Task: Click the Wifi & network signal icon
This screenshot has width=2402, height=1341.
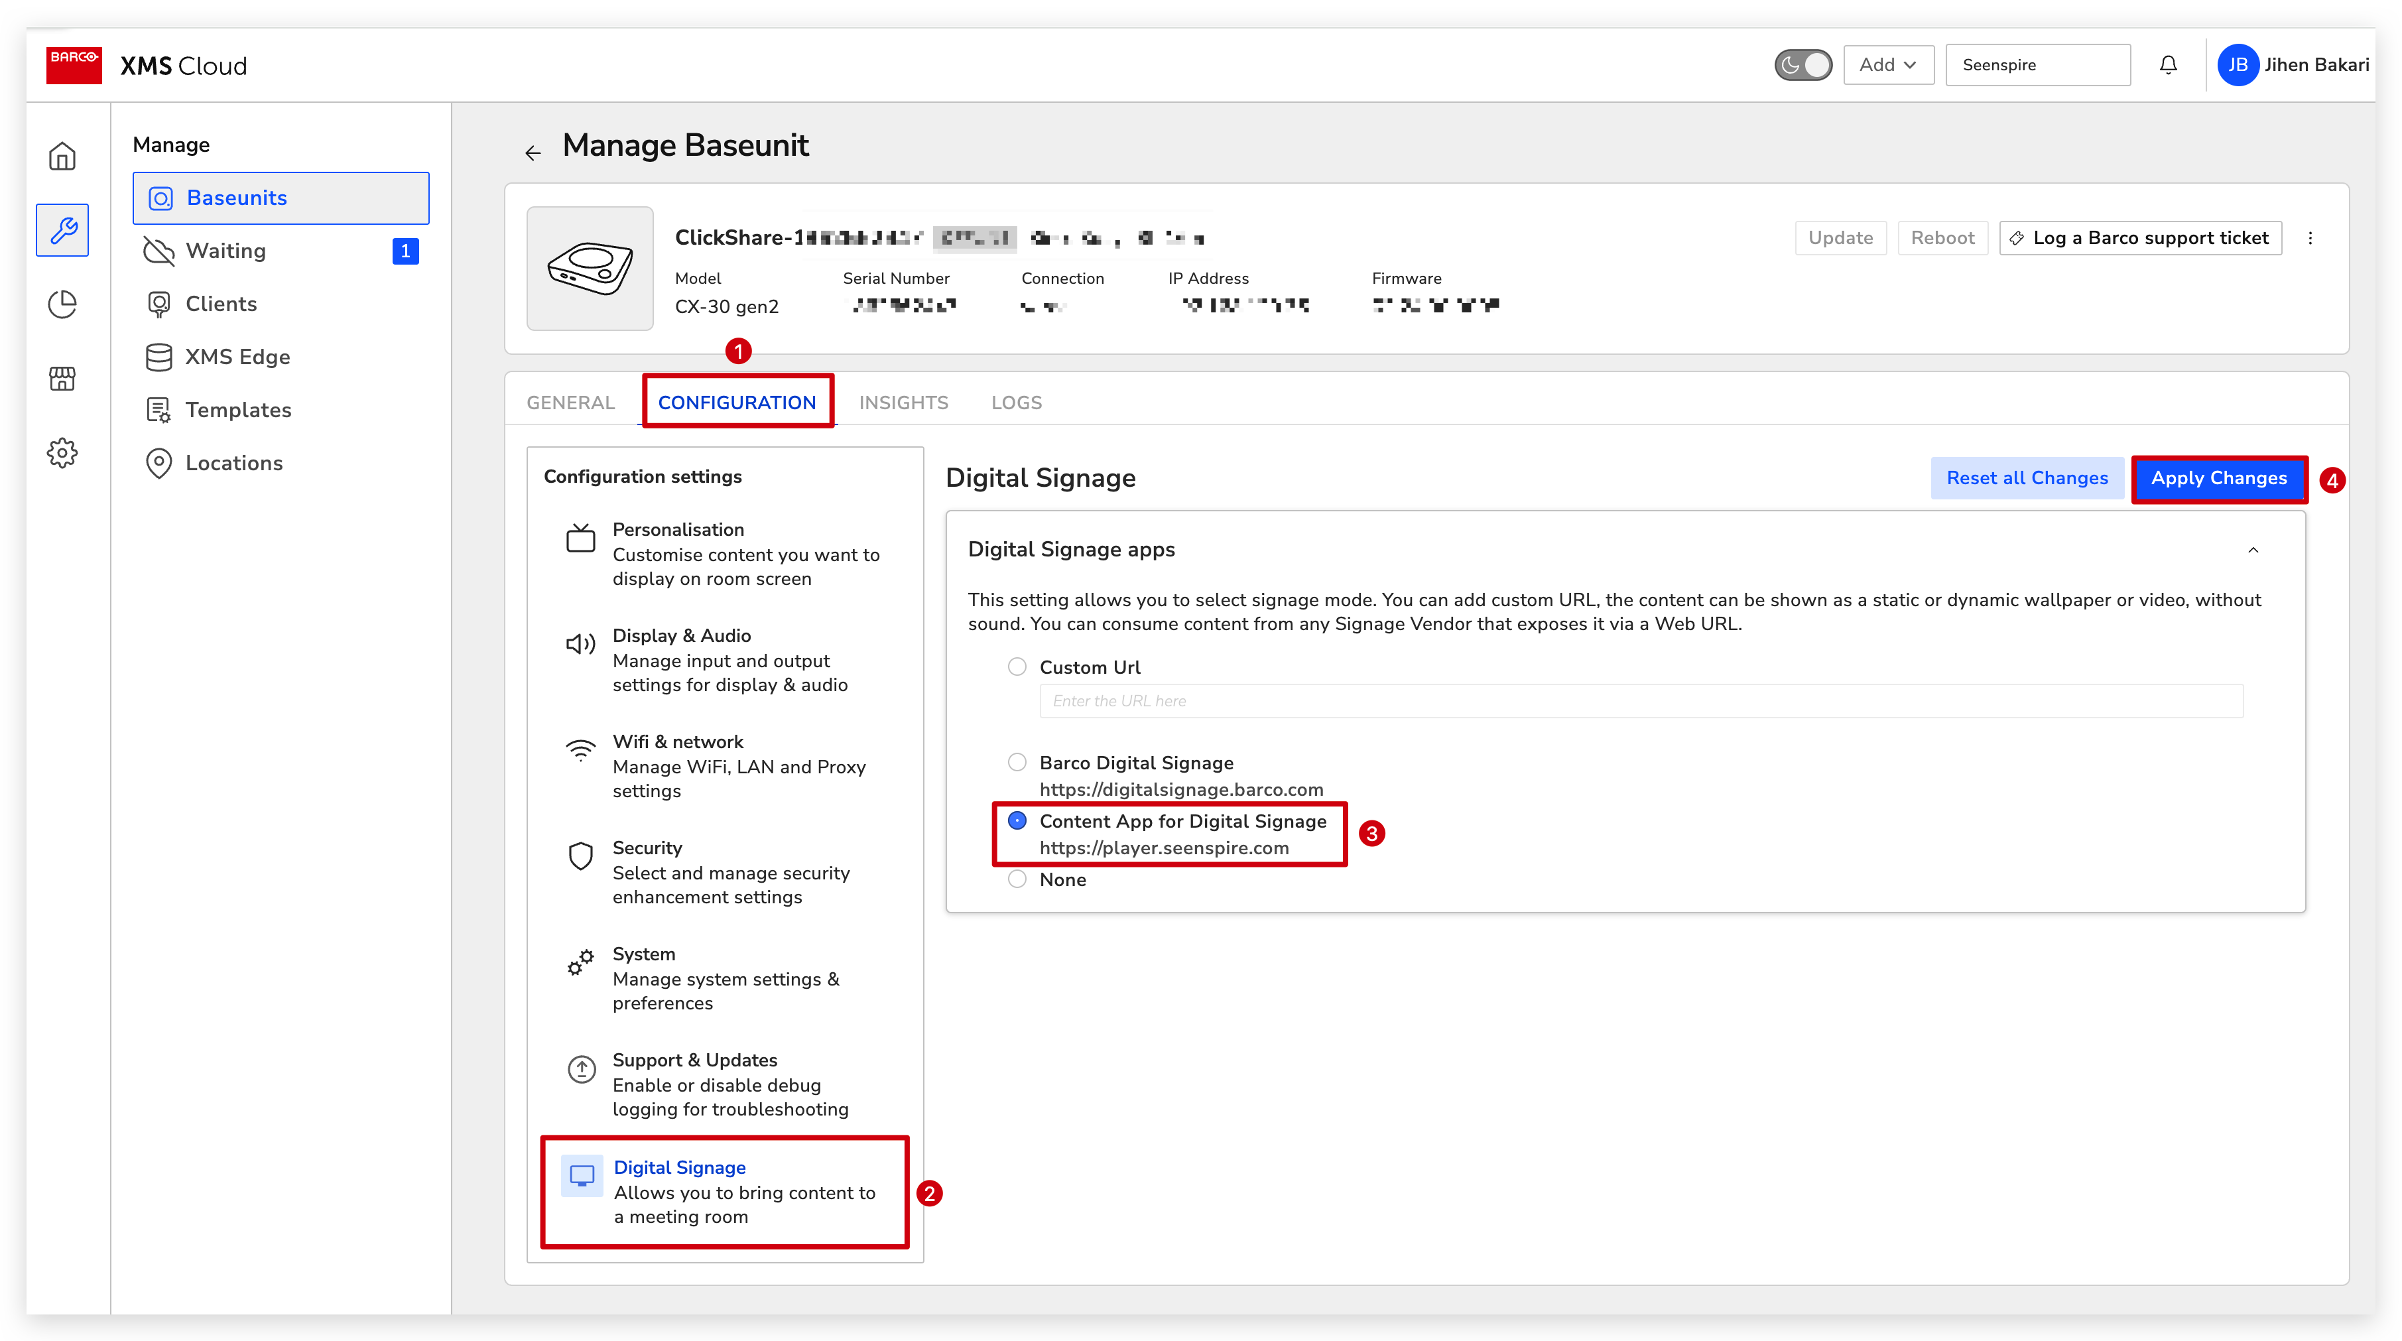Action: pos(581,750)
